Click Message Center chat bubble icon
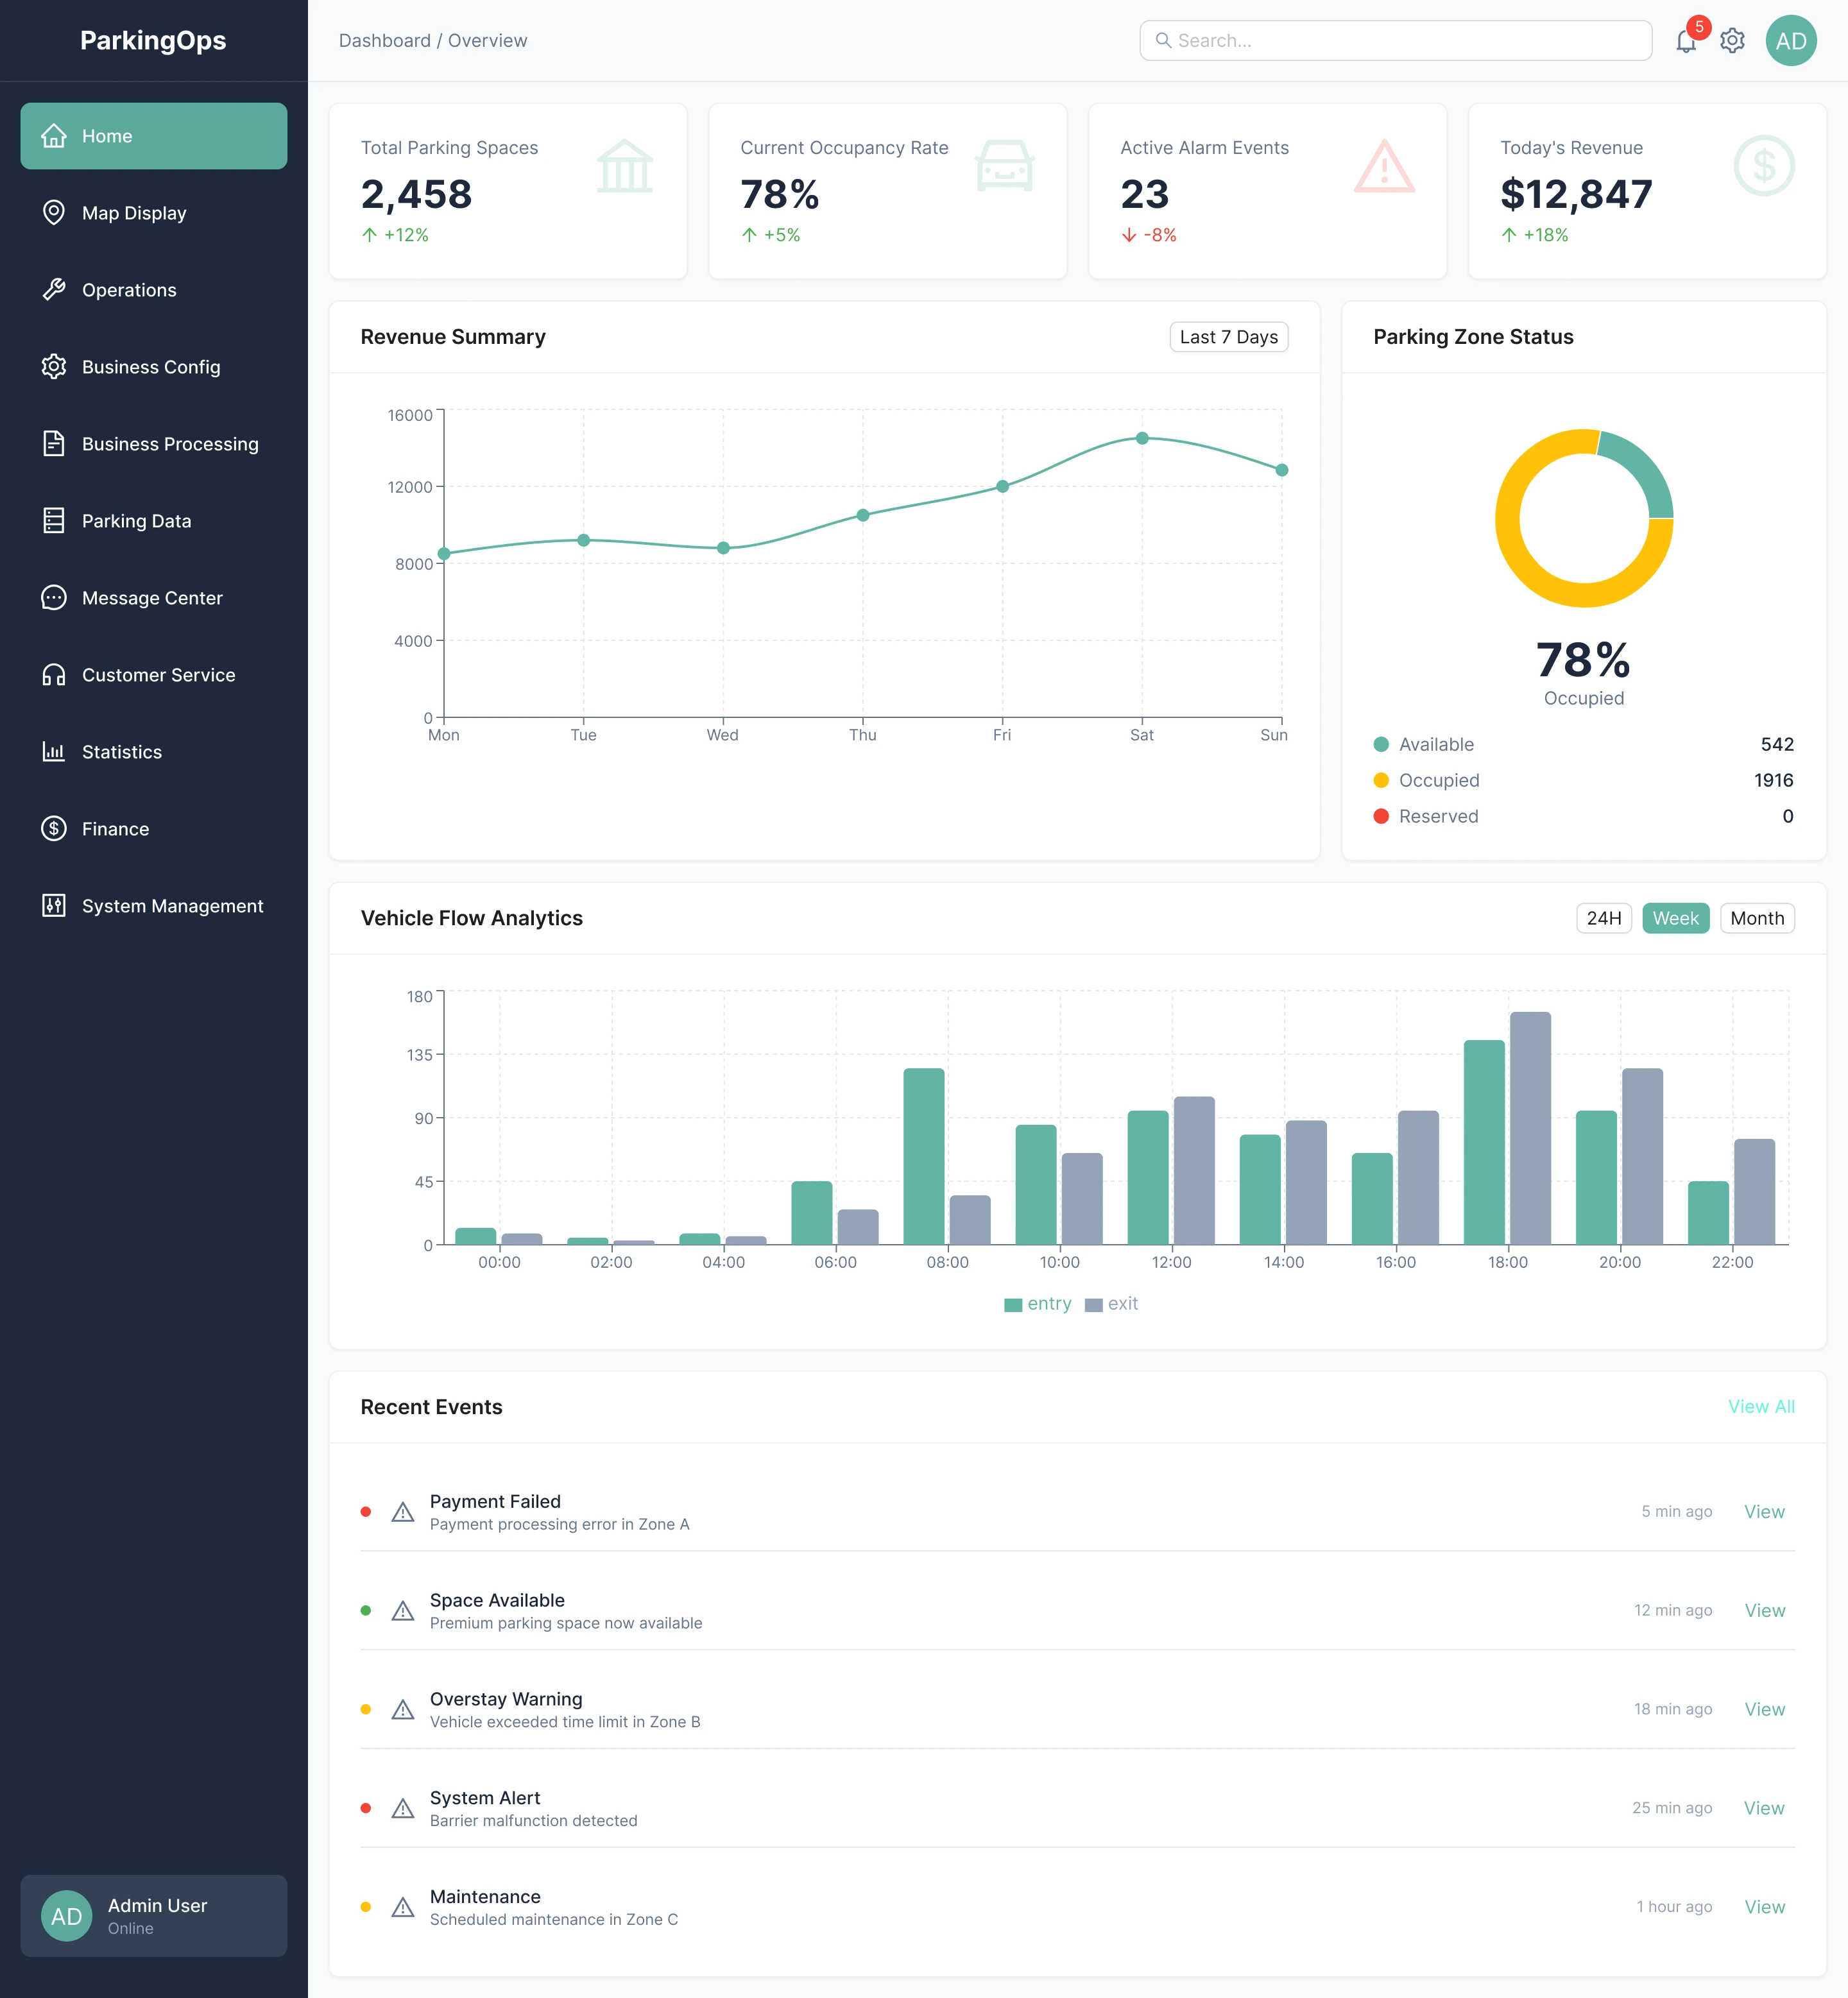Viewport: 1848px width, 1998px height. [54, 598]
